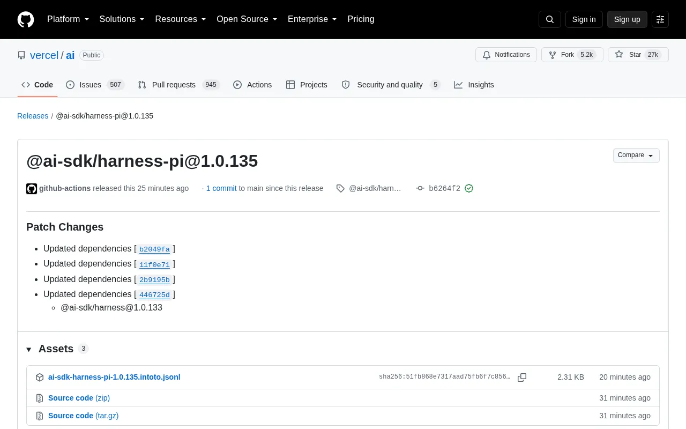Click the tag icon beside @ai-sdk/harn…

pos(340,188)
